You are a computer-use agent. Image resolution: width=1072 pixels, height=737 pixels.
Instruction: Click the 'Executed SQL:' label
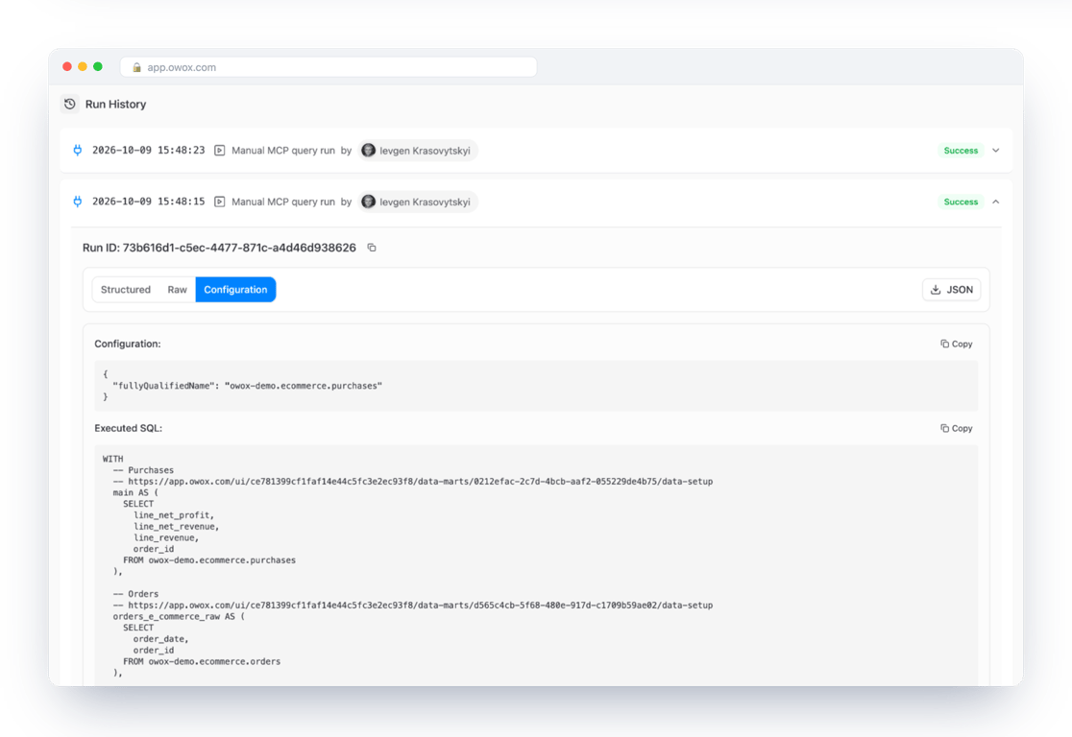click(x=129, y=428)
